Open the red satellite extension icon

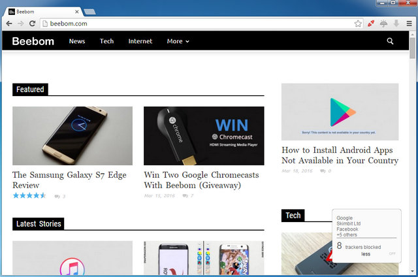click(371, 24)
